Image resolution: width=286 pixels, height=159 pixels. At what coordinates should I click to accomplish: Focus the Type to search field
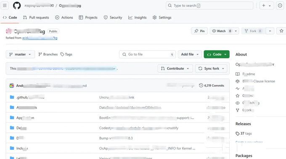point(209,5)
